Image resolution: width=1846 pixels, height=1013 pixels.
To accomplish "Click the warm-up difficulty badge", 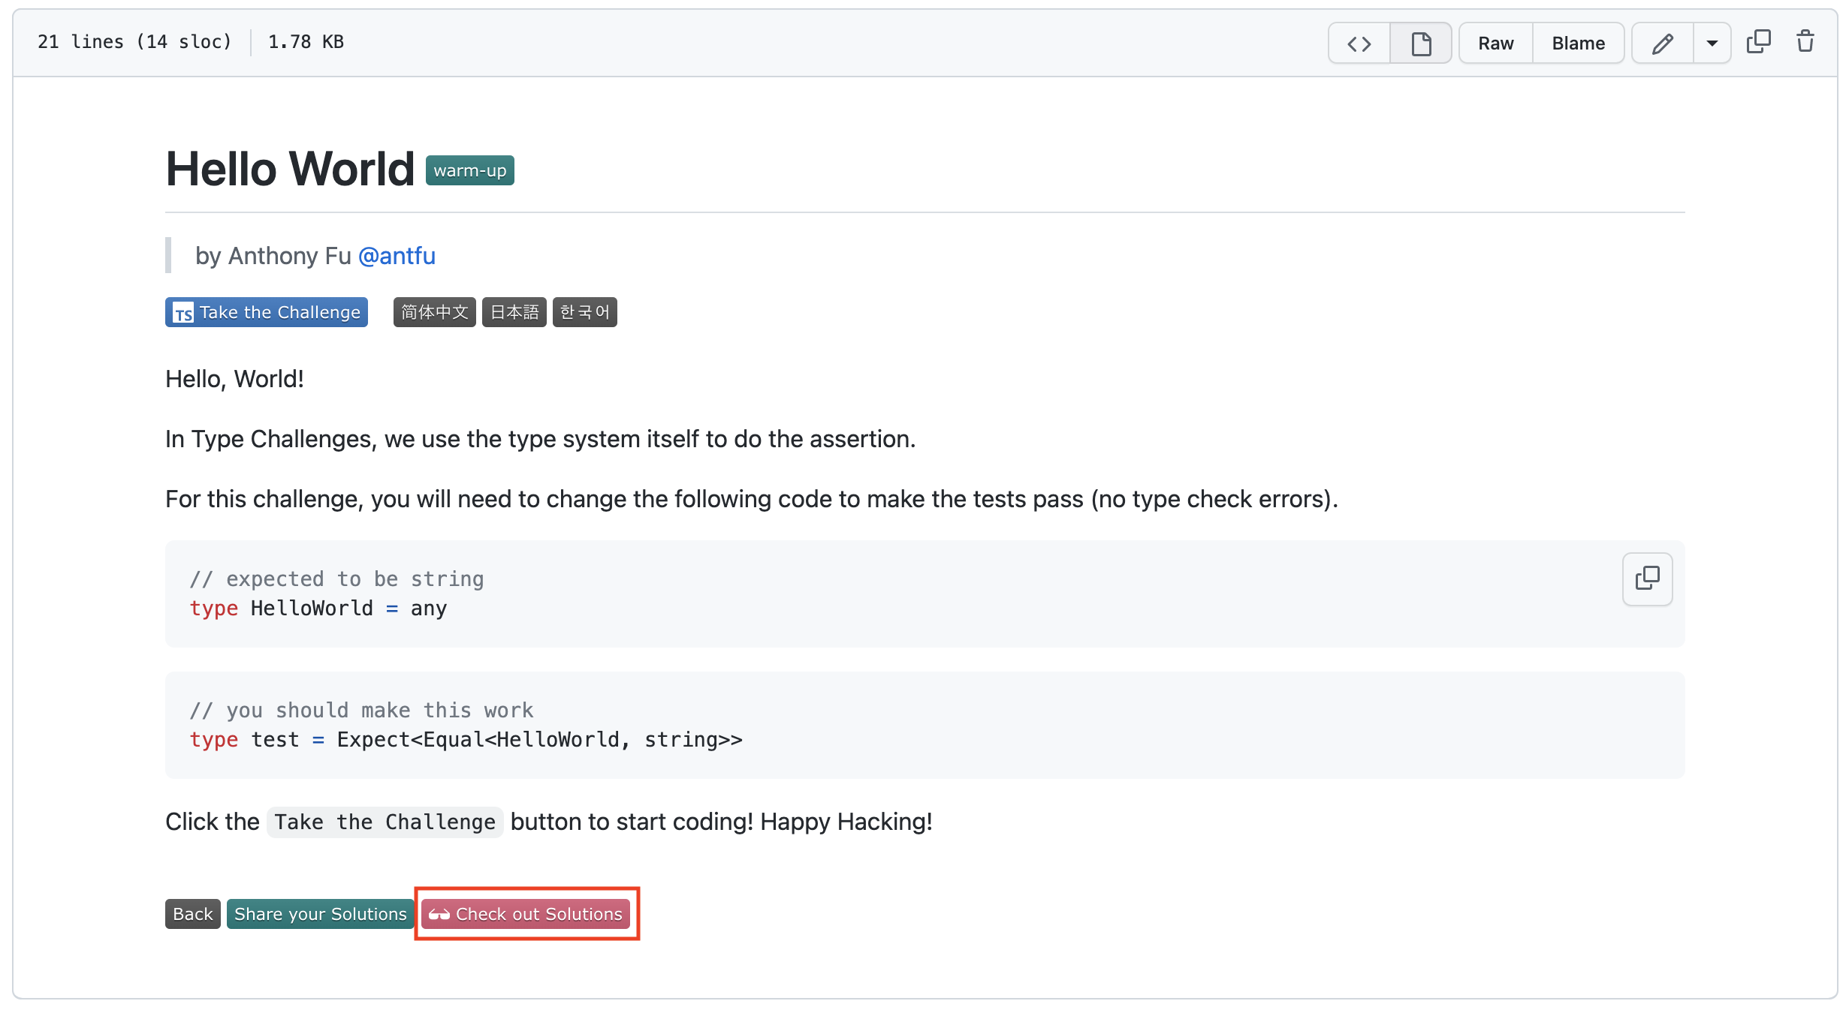I will tap(469, 170).
